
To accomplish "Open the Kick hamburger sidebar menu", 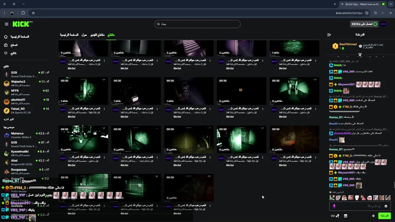I will [x=6, y=24].
